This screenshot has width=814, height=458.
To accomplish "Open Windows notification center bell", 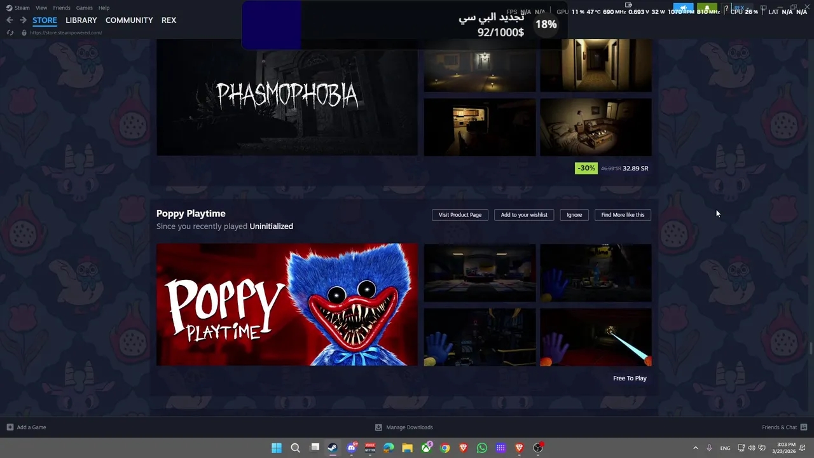I will pos(803,448).
